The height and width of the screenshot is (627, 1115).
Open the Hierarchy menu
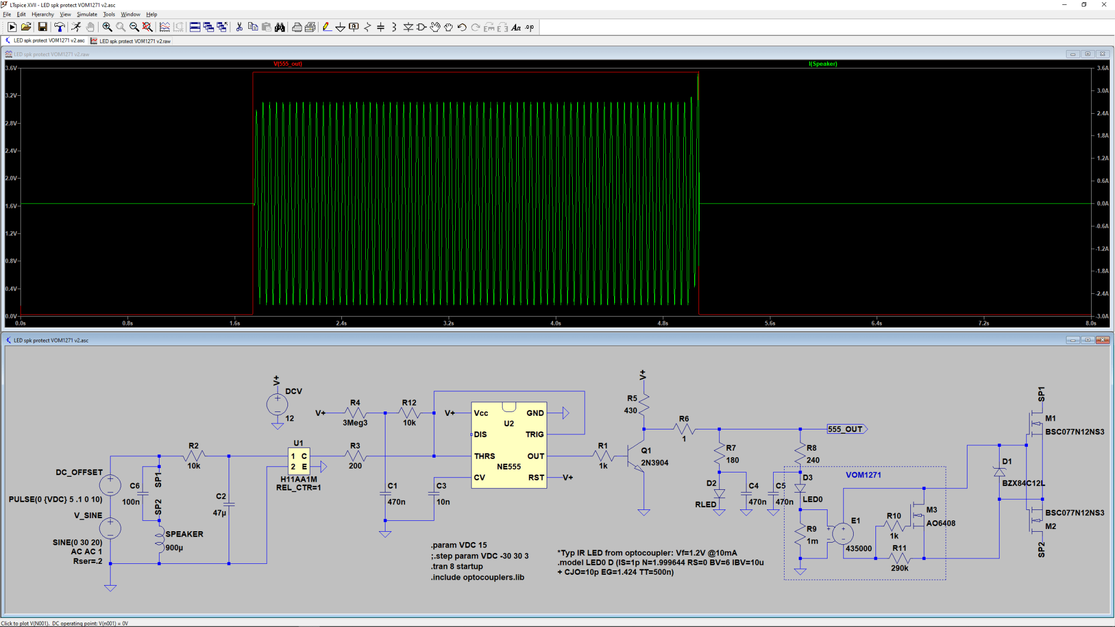(43, 14)
